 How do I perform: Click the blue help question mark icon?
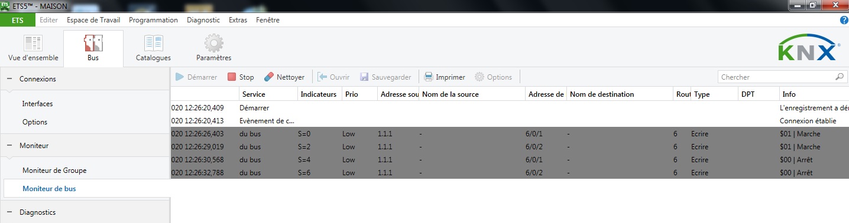[844, 20]
